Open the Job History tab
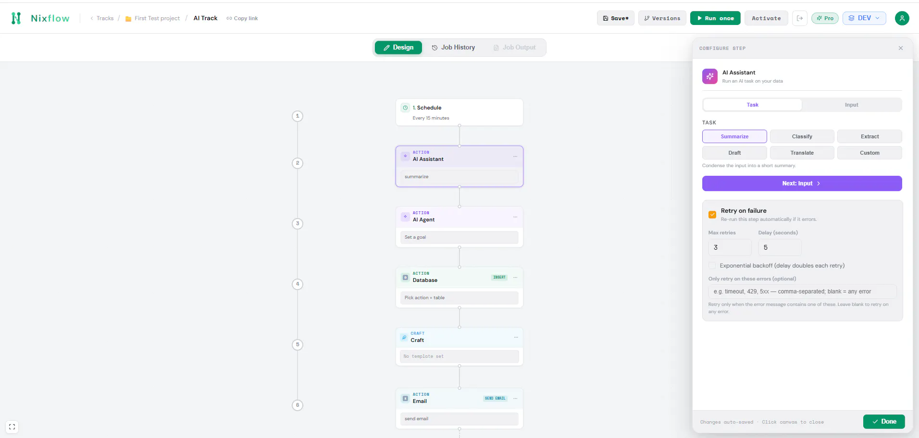Viewport: 919px width, 438px height. [x=453, y=48]
